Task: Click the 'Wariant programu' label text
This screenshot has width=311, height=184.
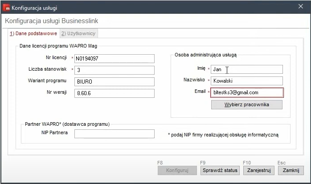Action: coord(47,80)
